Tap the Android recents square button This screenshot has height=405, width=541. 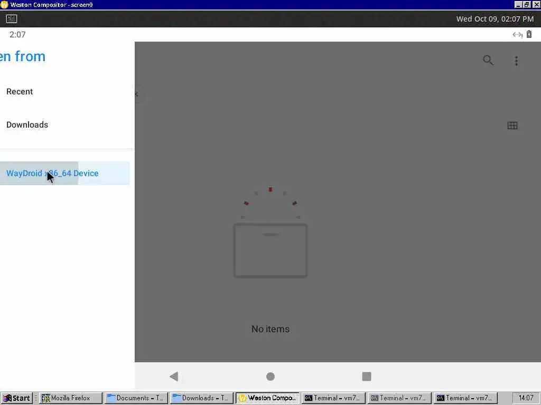click(x=367, y=377)
